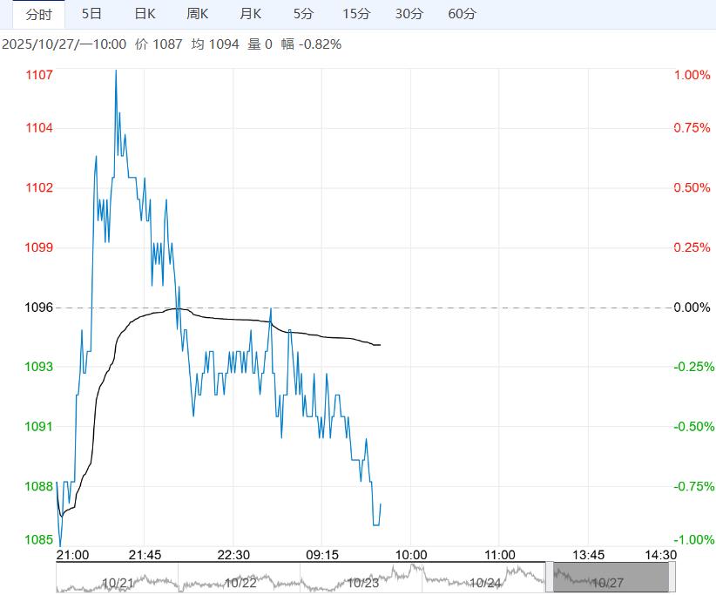Click the left handle of the range selector
Screen dimensions: 716x595
coord(549,578)
